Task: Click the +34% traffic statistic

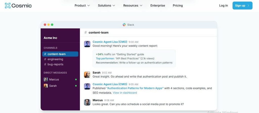Action: tap(100, 54)
